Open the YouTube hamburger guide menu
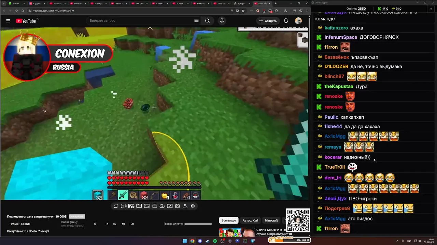437x245 pixels. click(x=8, y=21)
